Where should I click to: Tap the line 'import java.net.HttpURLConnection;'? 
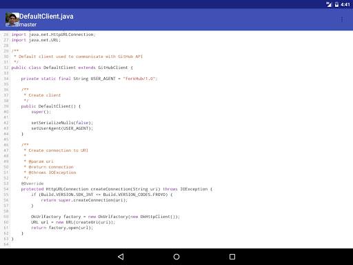(53, 35)
